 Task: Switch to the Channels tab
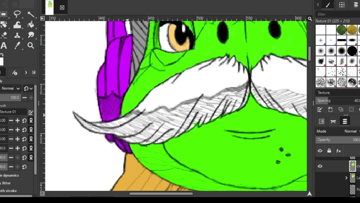click(321, 122)
